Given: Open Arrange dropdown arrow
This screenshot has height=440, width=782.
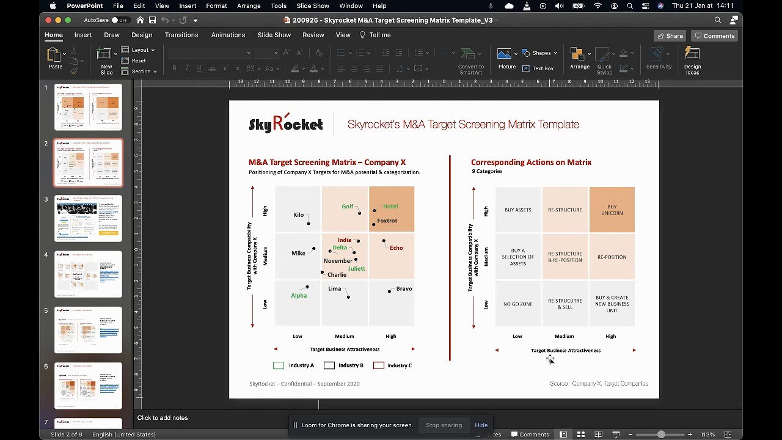Looking at the screenshot, I should (589, 54).
